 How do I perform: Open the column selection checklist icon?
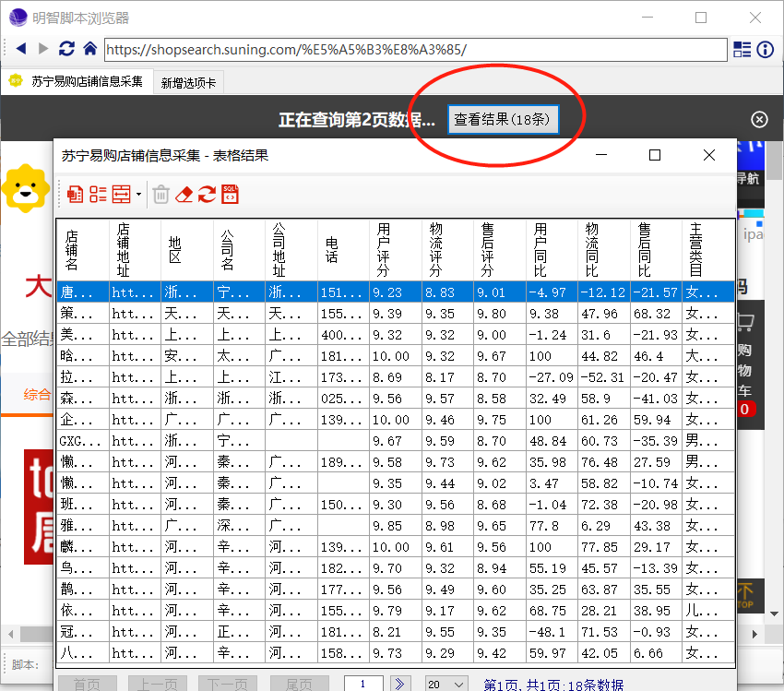point(98,194)
